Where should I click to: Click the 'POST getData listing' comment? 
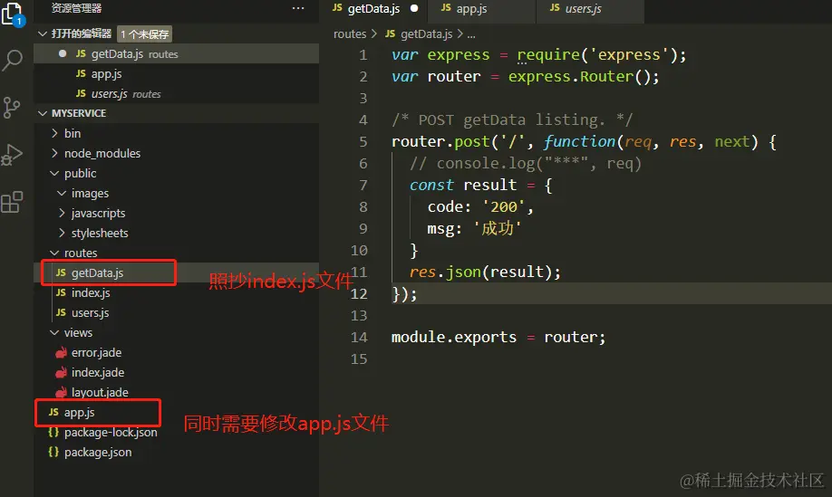point(512,119)
